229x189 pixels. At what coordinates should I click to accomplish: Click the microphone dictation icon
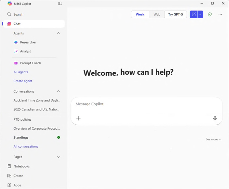215,118
